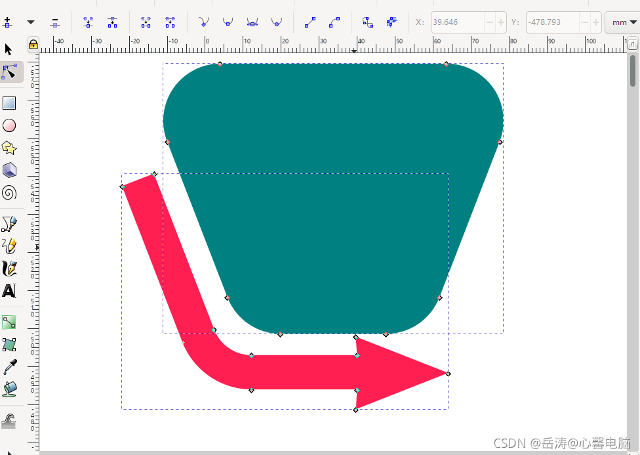Select the Spiral tool
Screen dimensions: 640x455
click(9, 192)
